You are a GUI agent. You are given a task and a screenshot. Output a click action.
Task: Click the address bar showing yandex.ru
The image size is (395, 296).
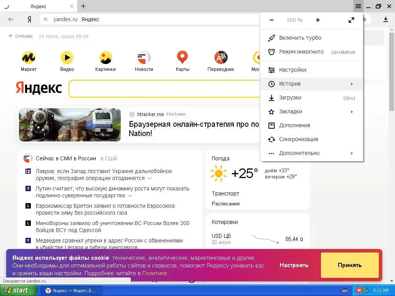click(x=150, y=19)
